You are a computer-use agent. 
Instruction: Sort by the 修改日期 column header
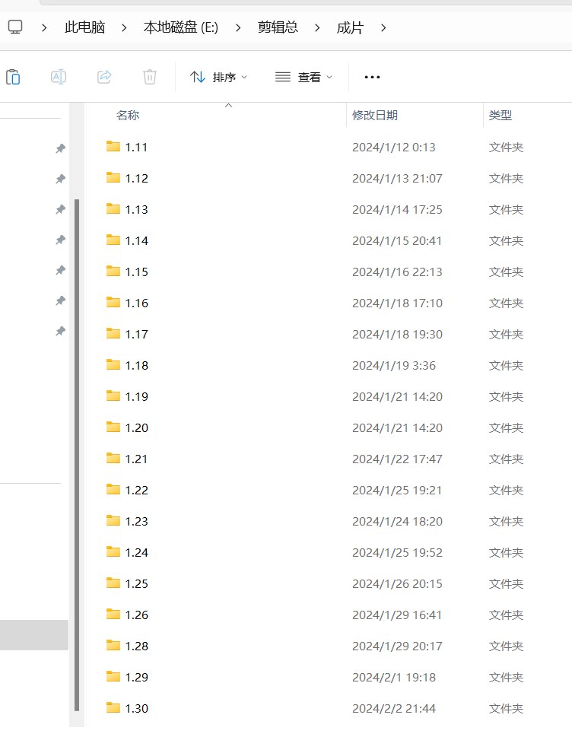pyautogui.click(x=374, y=115)
